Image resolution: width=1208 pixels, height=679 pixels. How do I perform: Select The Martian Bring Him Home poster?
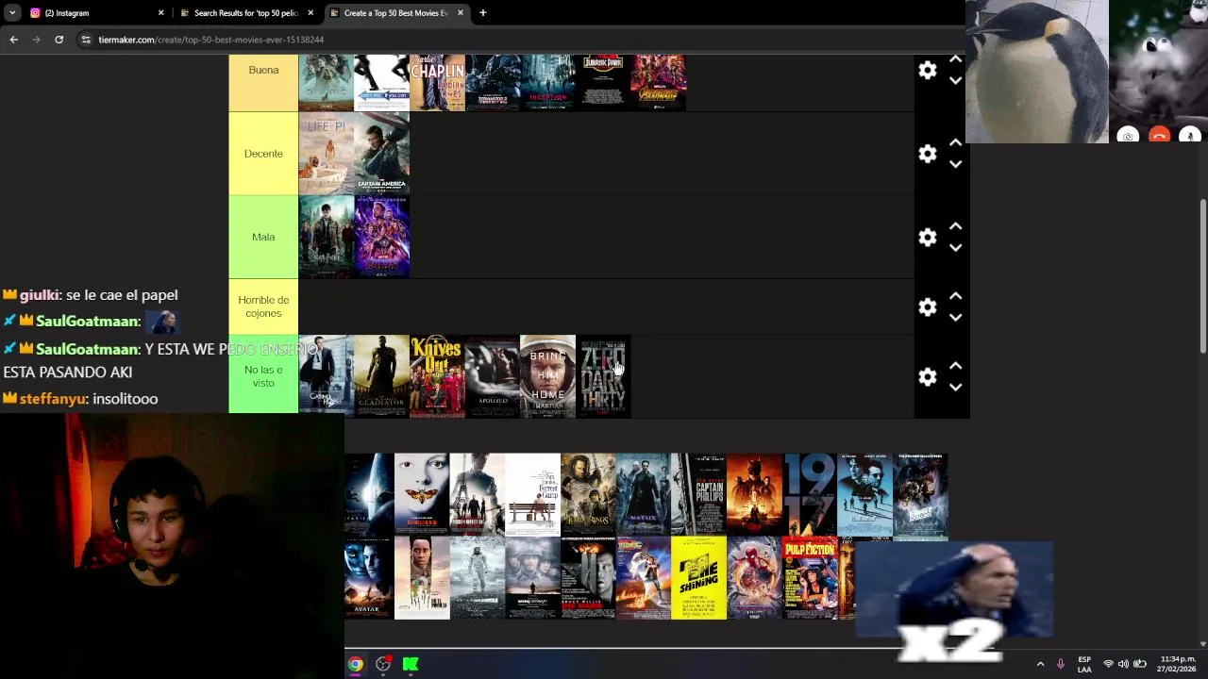(547, 376)
